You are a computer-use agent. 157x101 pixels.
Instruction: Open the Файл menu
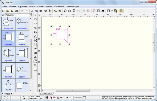coord(5,7)
